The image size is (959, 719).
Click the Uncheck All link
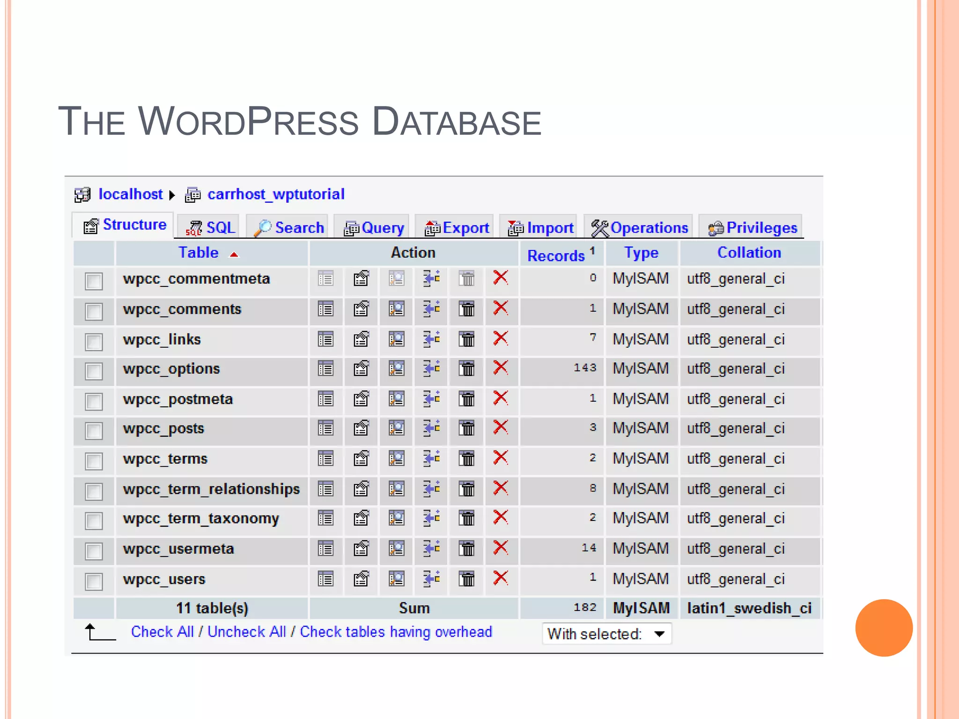click(x=246, y=632)
